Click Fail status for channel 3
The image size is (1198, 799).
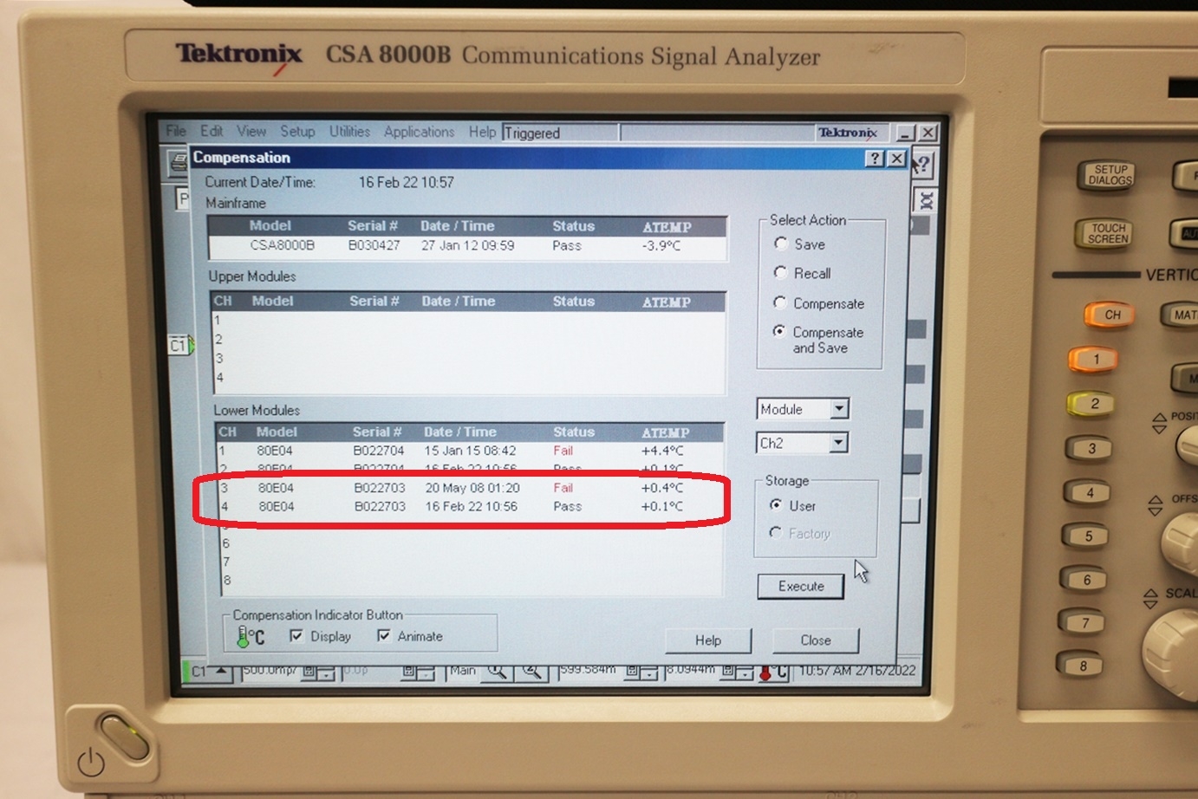(563, 488)
